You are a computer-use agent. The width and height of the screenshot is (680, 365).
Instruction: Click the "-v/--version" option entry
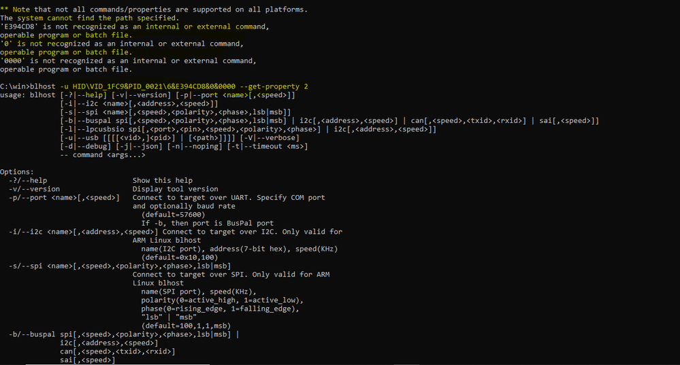click(34, 189)
